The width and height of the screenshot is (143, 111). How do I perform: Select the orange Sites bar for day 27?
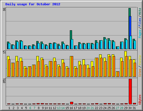(x=118, y=74)
